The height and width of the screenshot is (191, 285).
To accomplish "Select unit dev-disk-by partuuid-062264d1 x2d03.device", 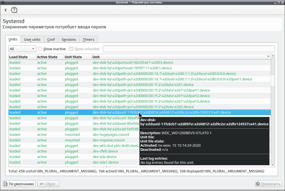I will pyautogui.click(x=140, y=62).
